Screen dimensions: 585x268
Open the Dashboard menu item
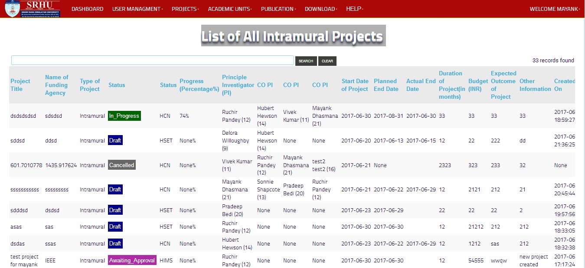pos(87,9)
